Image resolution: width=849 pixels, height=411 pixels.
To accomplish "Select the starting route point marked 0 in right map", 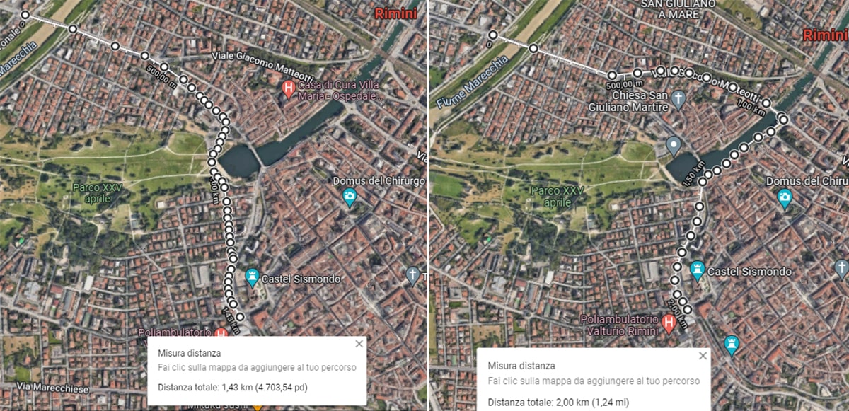I will pos(492,35).
